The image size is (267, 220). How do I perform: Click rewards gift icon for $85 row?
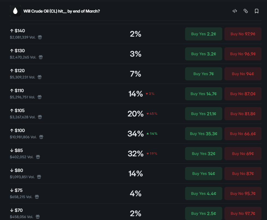click(38, 157)
